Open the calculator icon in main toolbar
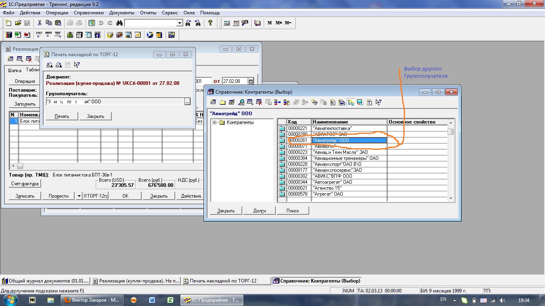The height and width of the screenshot is (306, 545). [x=227, y=23]
